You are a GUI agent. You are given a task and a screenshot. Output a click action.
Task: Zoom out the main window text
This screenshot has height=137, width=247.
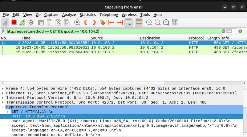pos(157,23)
